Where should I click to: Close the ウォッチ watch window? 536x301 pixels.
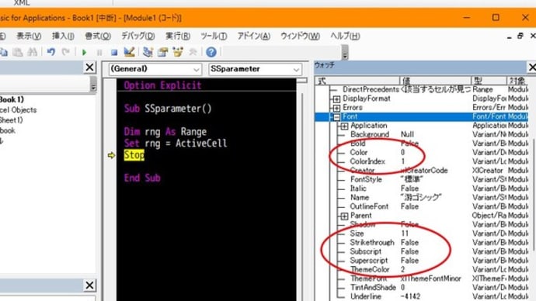pos(532,67)
